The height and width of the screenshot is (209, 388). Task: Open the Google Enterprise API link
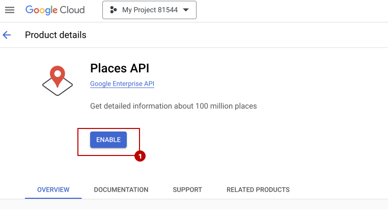[122, 84]
